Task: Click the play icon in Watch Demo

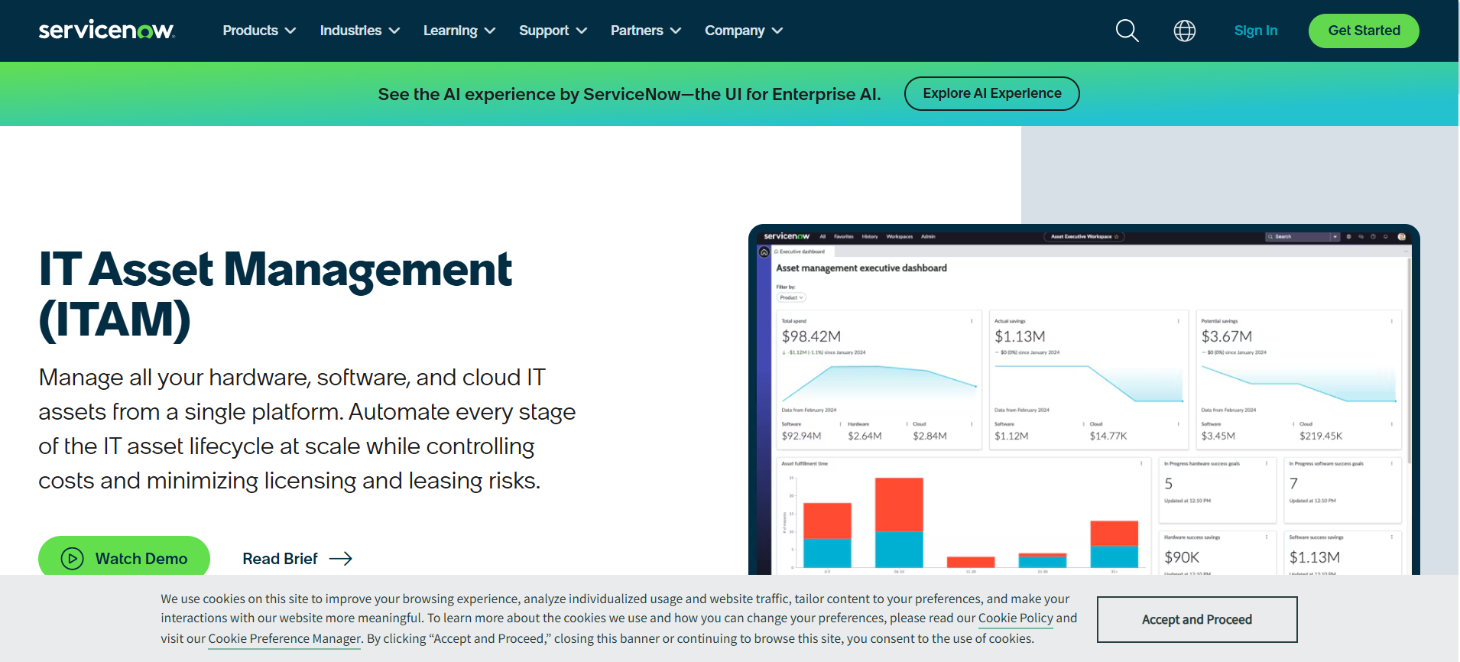Action: [x=72, y=559]
